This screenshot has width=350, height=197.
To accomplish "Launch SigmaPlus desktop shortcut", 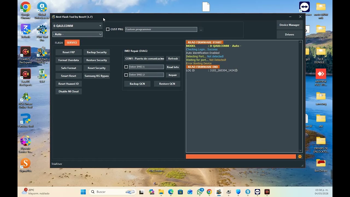I will click(x=25, y=165).
